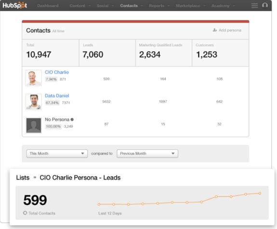Open the user account avatar icon

coord(265,5)
